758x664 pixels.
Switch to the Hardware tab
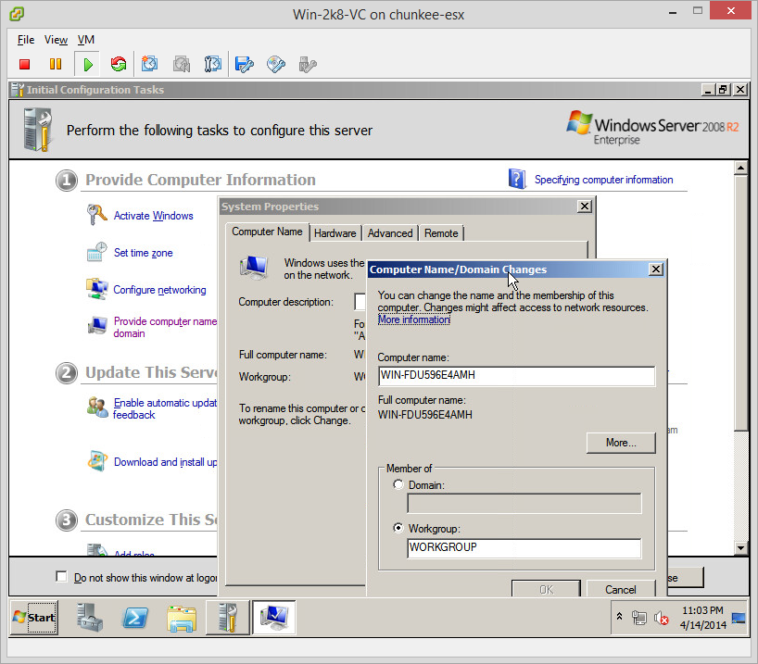(x=335, y=233)
